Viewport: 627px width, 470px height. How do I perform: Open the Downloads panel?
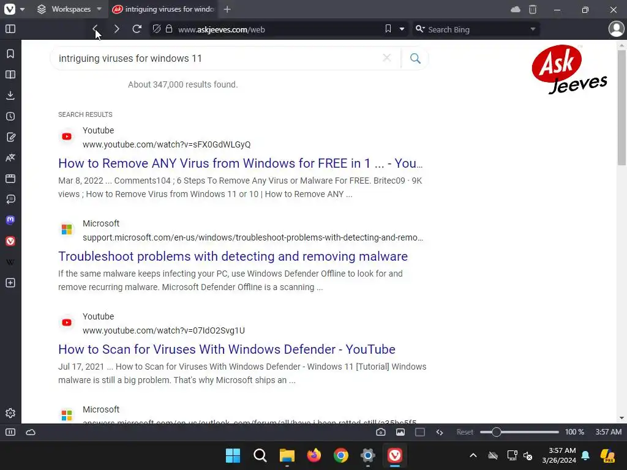(x=10, y=95)
